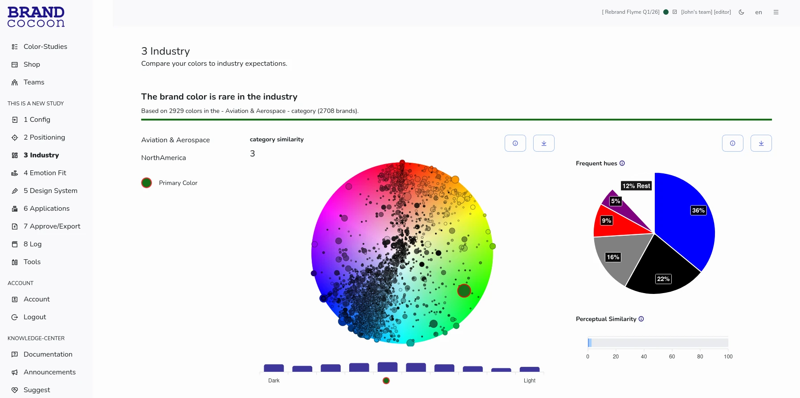
Task: Open the Rebrand Flyme Q1/26 study selector
Action: [x=631, y=12]
